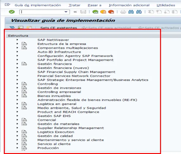Open documentation icon for Producción
Viewport: 181px width, 154px height.
(x=24, y=148)
